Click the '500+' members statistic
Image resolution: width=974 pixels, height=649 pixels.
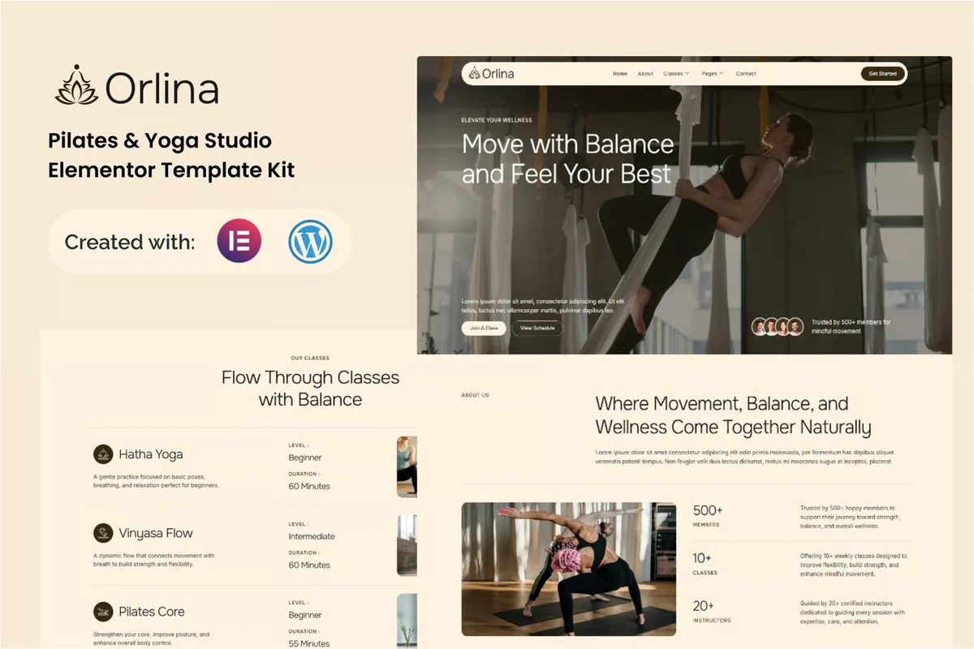[708, 510]
